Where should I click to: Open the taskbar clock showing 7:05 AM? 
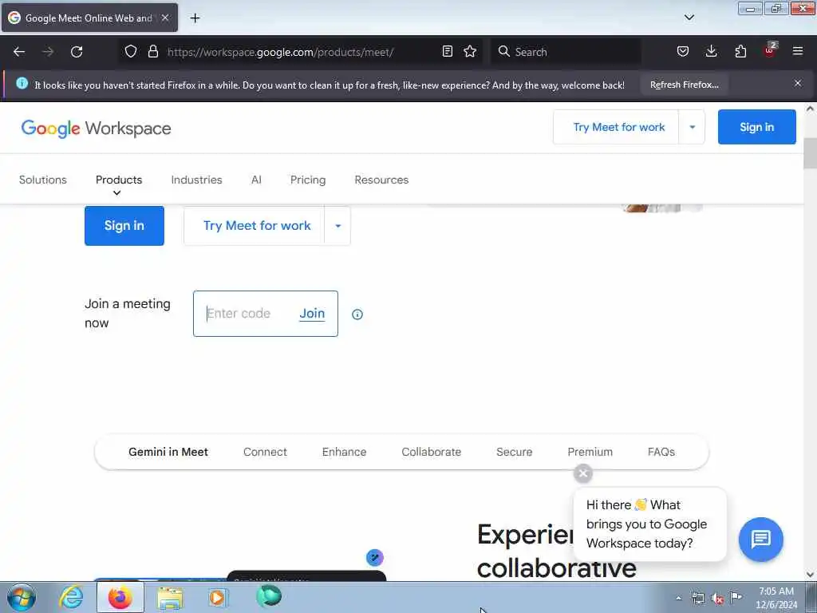point(776,598)
